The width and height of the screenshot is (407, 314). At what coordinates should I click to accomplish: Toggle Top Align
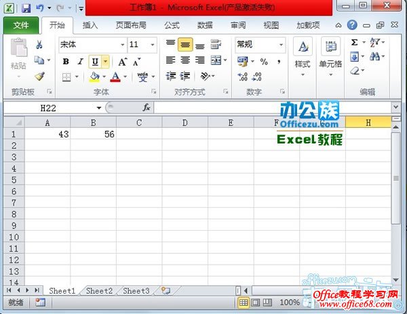point(170,44)
